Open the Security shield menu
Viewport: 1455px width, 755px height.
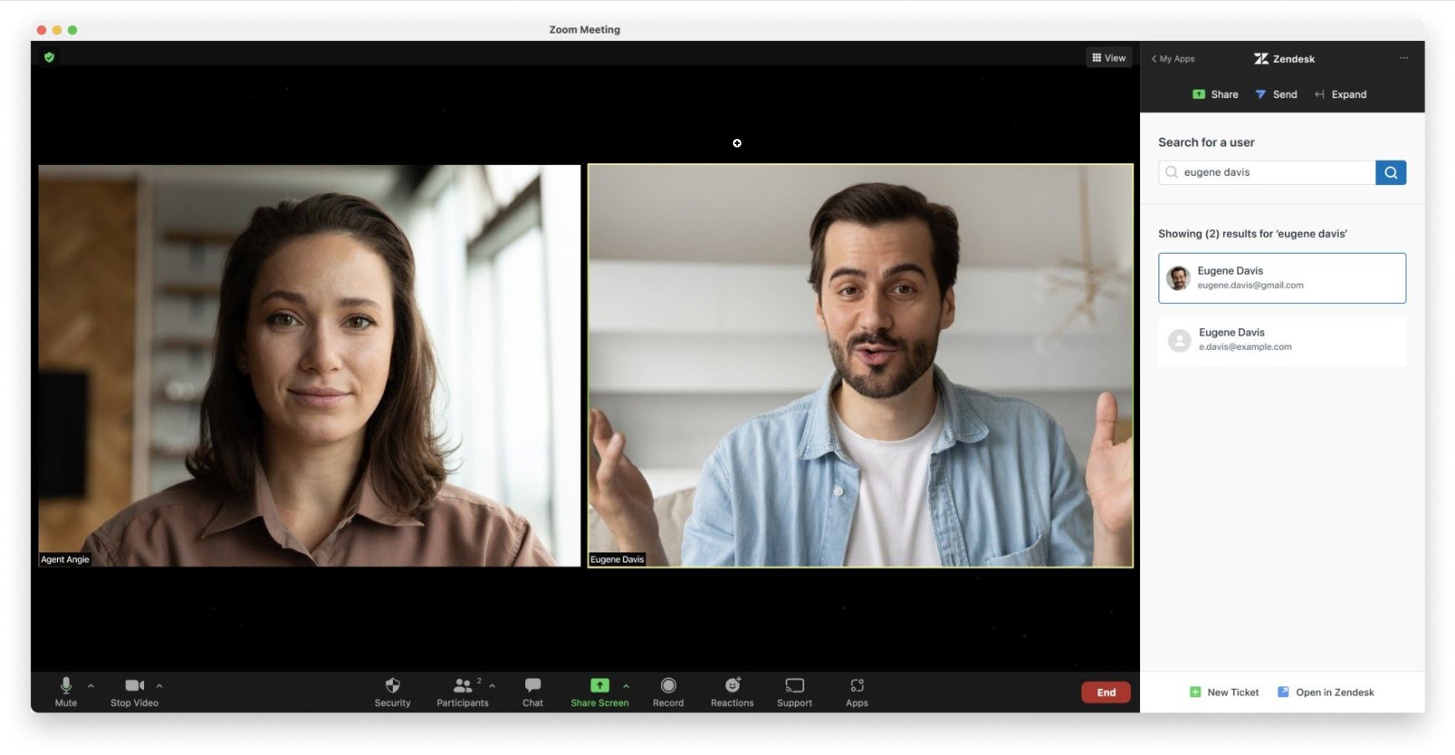coord(392,691)
